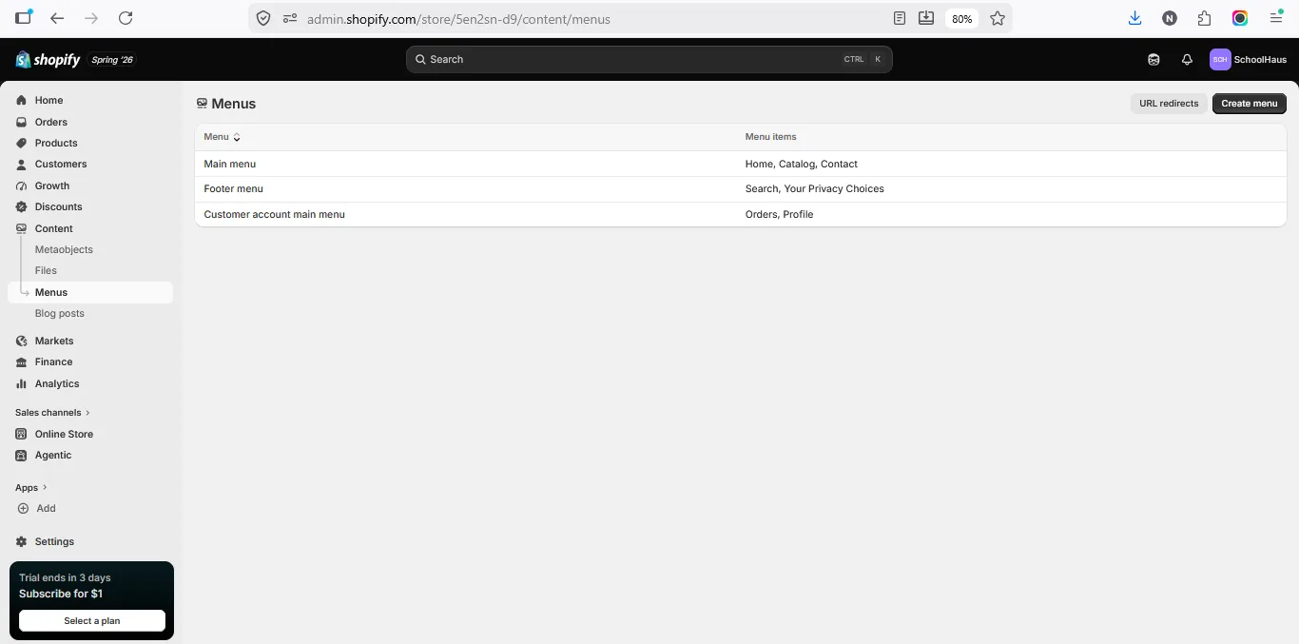Click the site security shield icon
This screenshot has width=1299, height=644.
pos(263,18)
